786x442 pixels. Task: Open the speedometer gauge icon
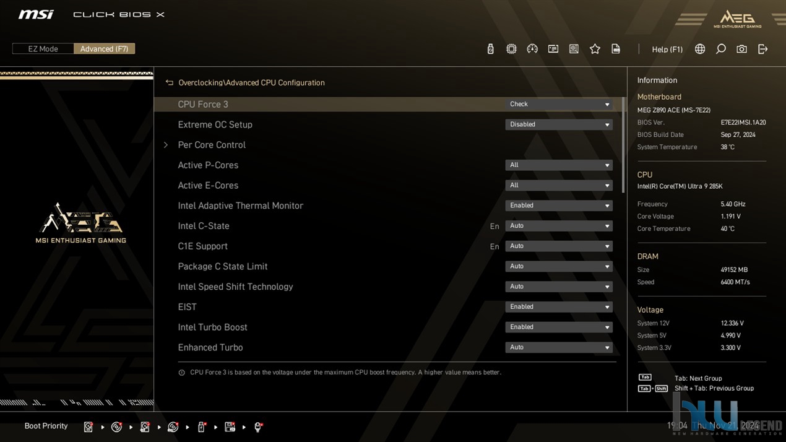[532, 49]
